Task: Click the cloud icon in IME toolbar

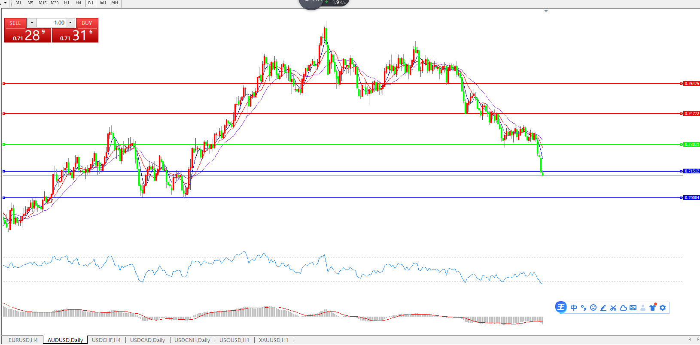Action: click(623, 308)
